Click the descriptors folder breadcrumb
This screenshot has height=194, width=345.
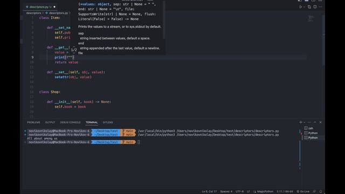33,13
